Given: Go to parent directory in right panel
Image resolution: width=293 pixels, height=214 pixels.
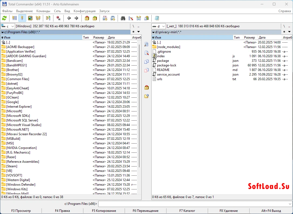Looking at the screenshot, I should (289, 26).
